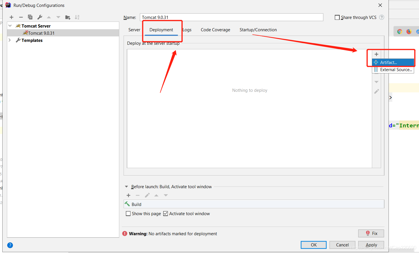This screenshot has height=253, width=419.
Task: Close Run/Debug Configurations dialog
Action: [380, 5]
